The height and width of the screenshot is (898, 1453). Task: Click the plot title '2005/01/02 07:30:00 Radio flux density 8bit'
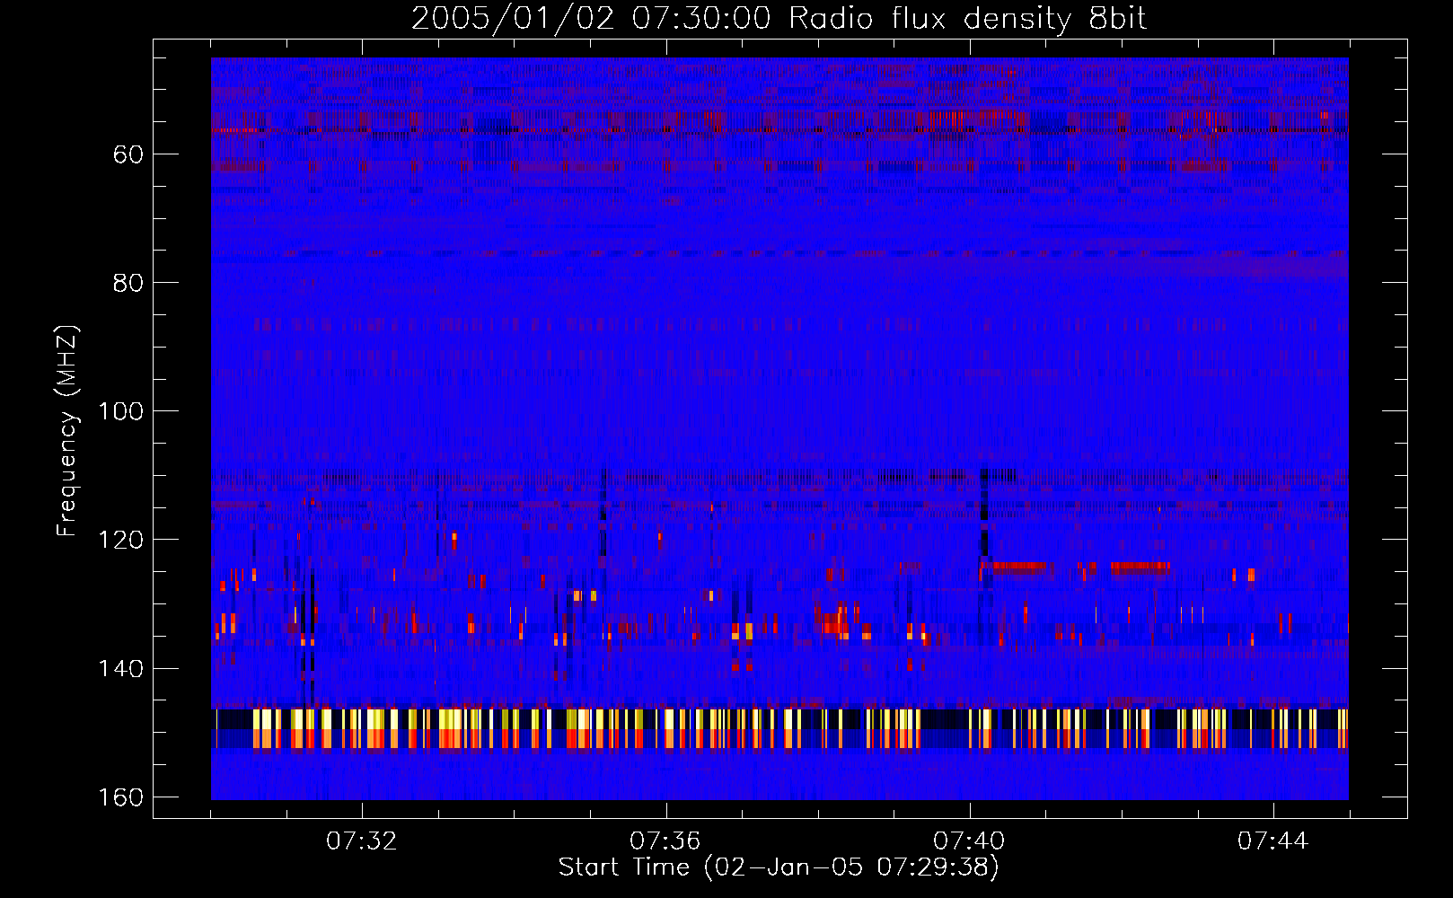pos(779,19)
